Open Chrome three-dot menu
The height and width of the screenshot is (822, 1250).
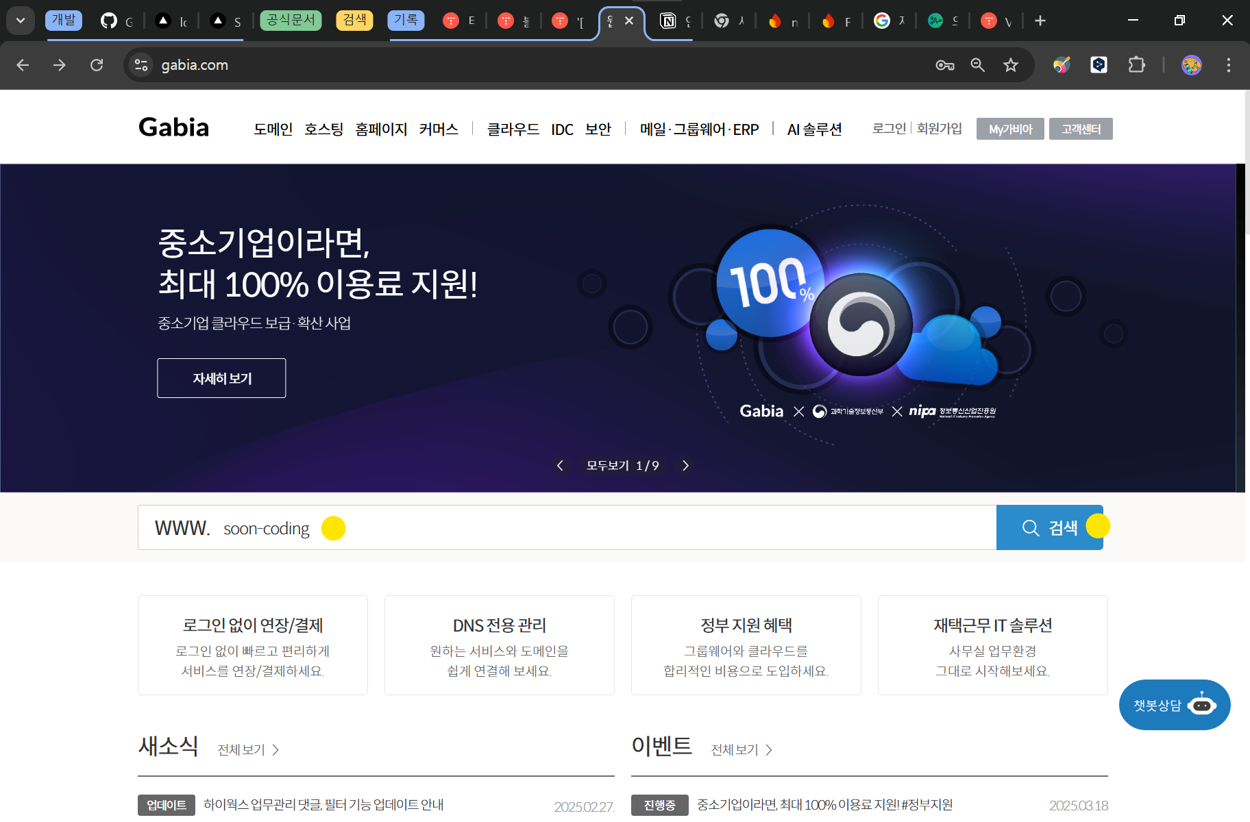[1229, 65]
